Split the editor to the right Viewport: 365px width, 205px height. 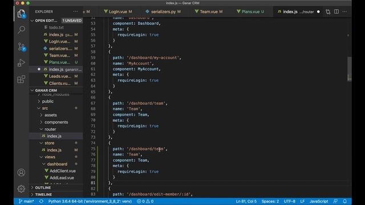pyautogui.click(x=336, y=11)
